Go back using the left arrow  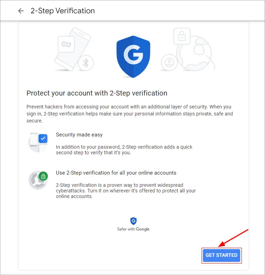21,11
